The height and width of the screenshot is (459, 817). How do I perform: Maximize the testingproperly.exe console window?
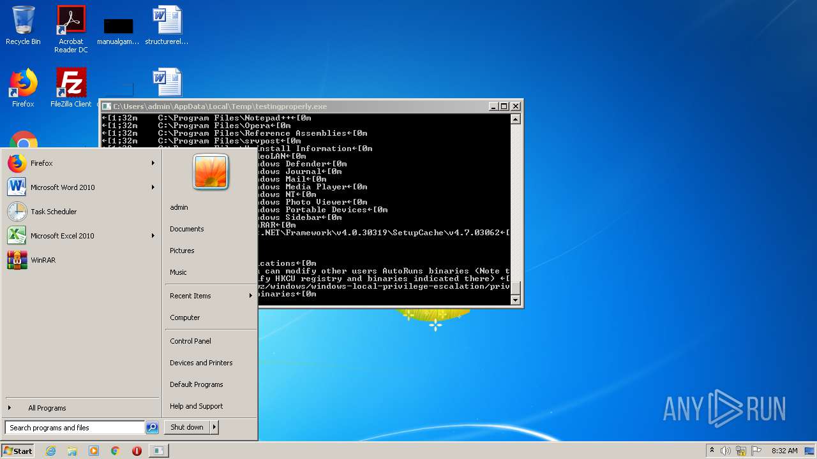tap(504, 106)
